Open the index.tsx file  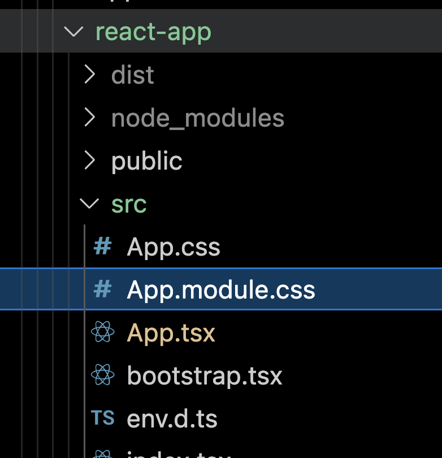coord(170,455)
